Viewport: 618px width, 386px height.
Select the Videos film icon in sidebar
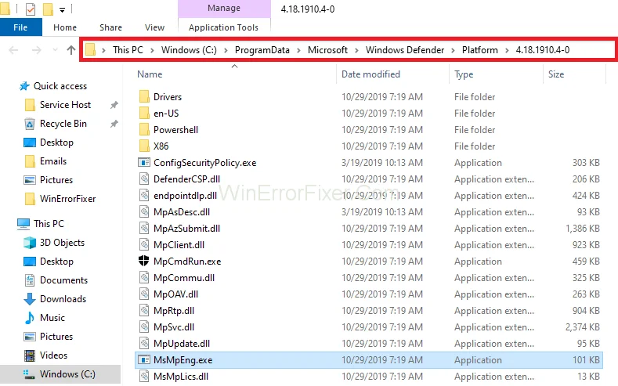pyautogui.click(x=30, y=355)
